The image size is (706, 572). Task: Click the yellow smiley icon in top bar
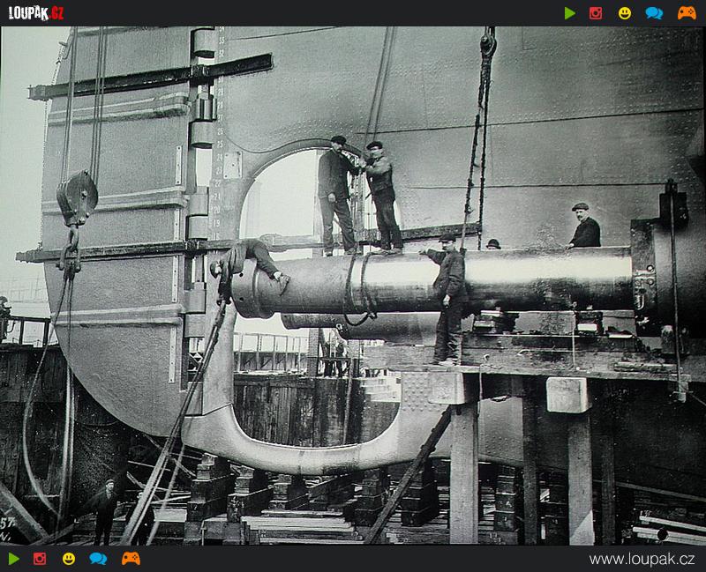[x=625, y=13]
